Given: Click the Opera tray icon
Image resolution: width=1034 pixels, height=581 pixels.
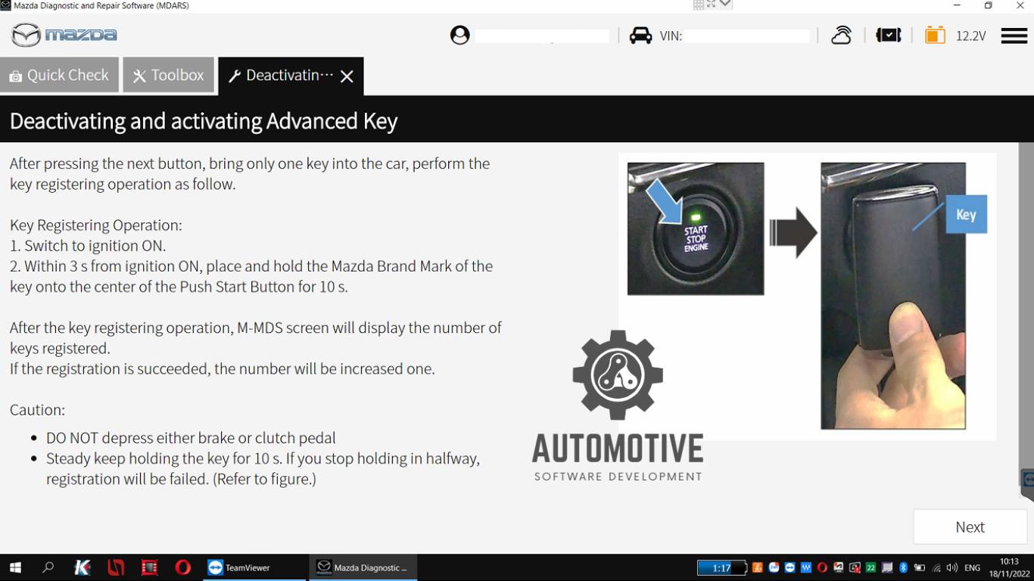Looking at the screenshot, I should [x=822, y=567].
